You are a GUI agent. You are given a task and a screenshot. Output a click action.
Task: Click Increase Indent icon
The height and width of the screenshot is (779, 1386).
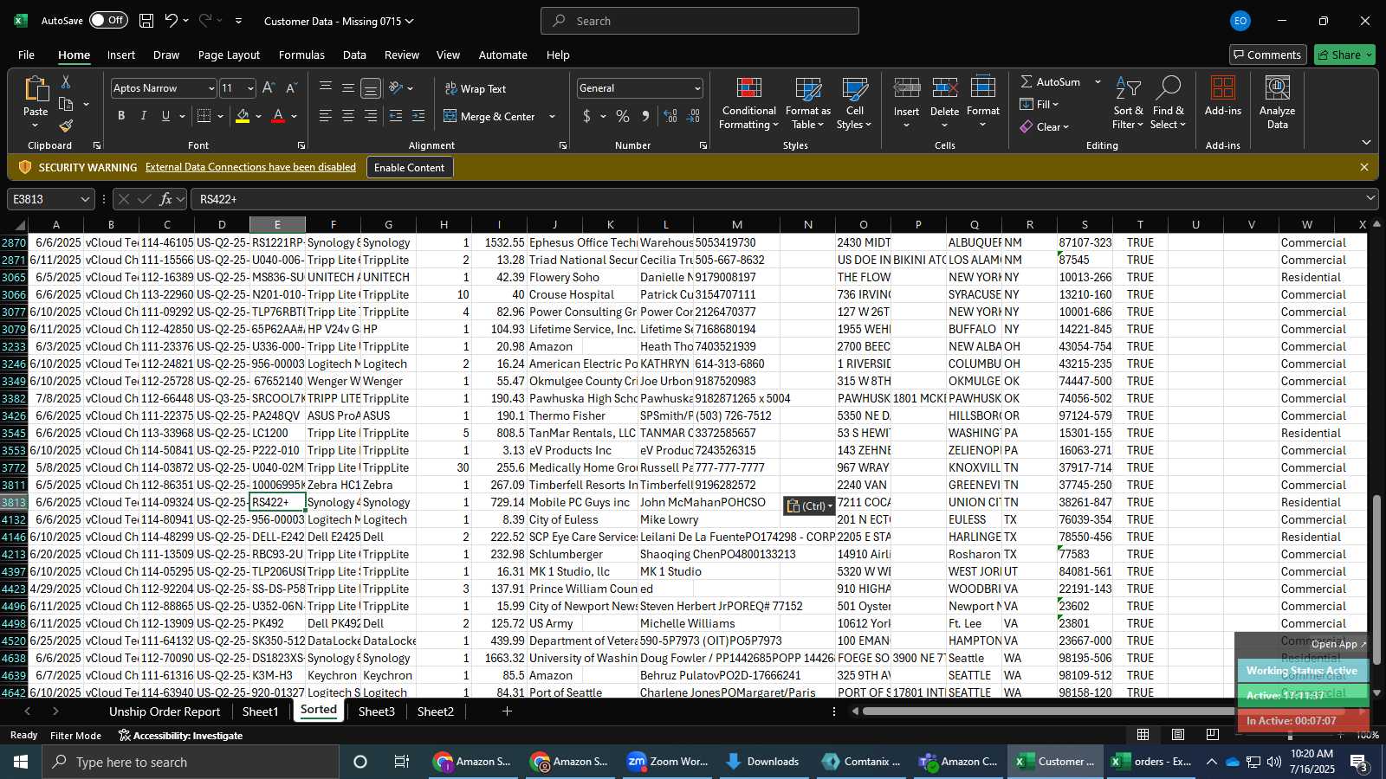click(418, 116)
